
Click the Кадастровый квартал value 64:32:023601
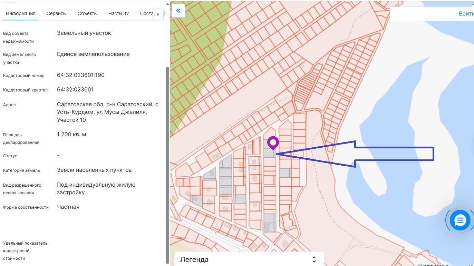[x=75, y=90]
